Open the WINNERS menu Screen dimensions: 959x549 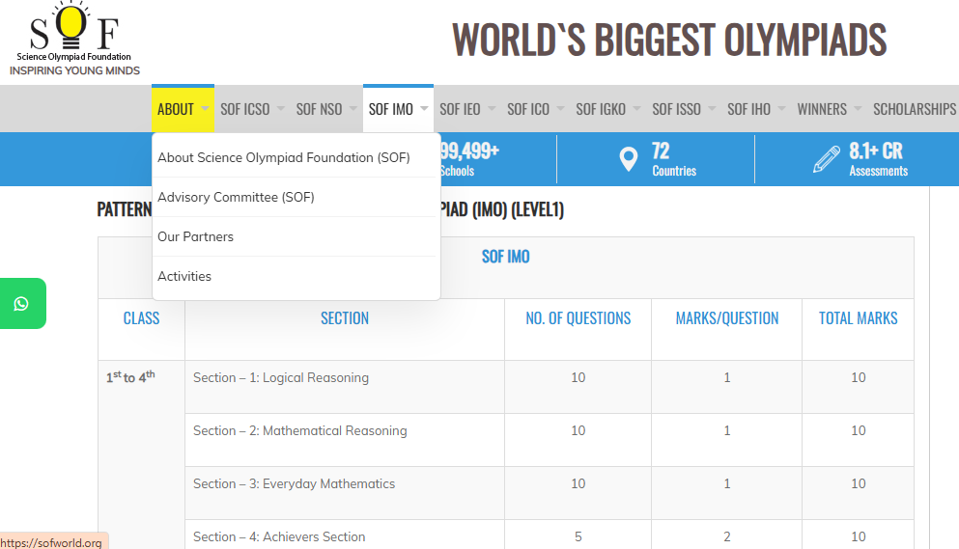822,109
